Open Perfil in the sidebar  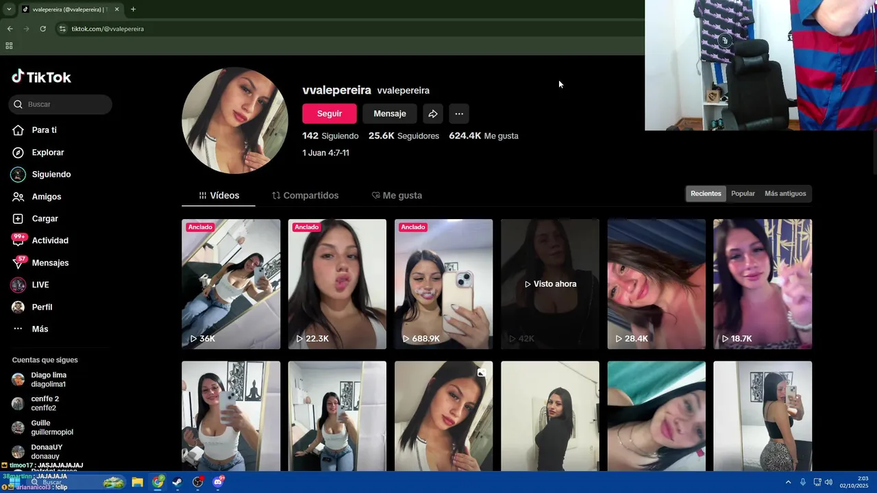coord(32,307)
